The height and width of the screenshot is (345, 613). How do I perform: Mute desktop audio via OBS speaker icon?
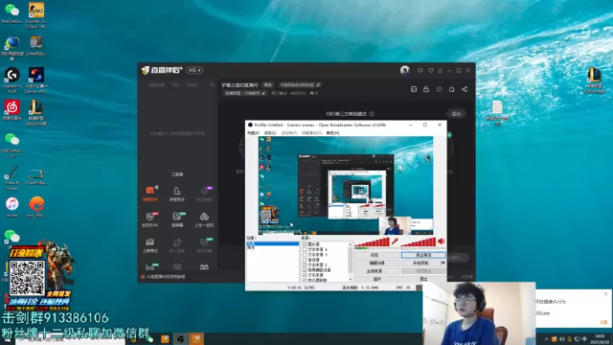click(x=442, y=241)
